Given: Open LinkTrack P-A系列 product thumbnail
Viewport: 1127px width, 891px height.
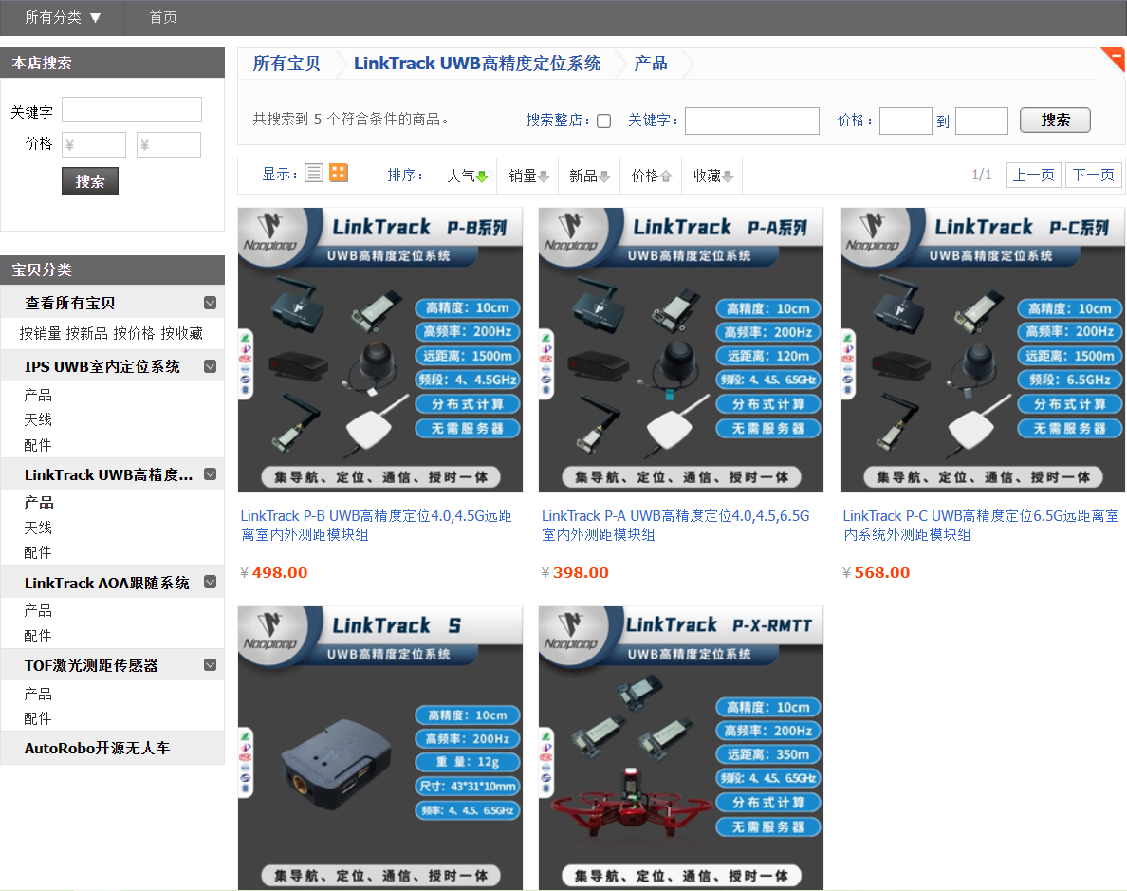Looking at the screenshot, I should (680, 350).
